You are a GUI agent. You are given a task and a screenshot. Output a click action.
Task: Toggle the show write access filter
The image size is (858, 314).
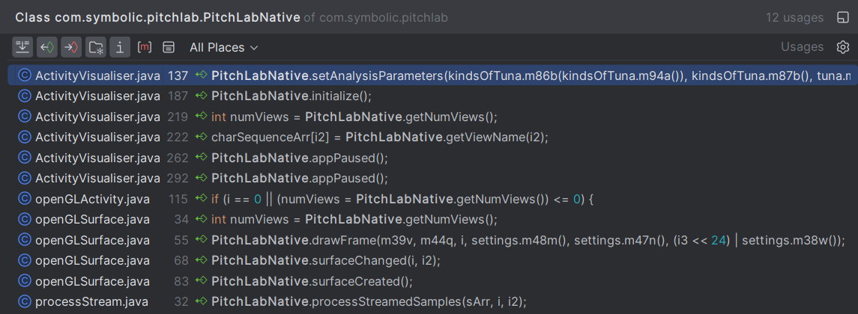tap(71, 47)
